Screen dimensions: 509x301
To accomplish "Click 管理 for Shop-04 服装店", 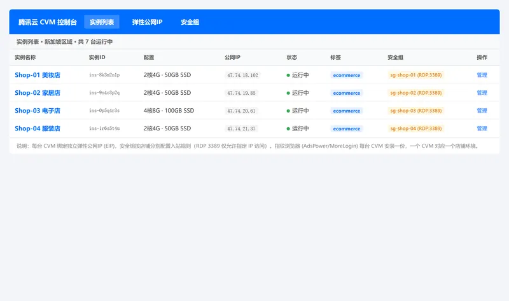I will coord(482,129).
